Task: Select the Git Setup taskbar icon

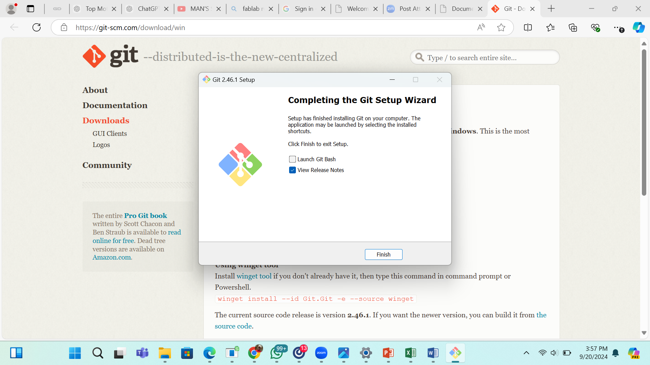Action: point(455,353)
